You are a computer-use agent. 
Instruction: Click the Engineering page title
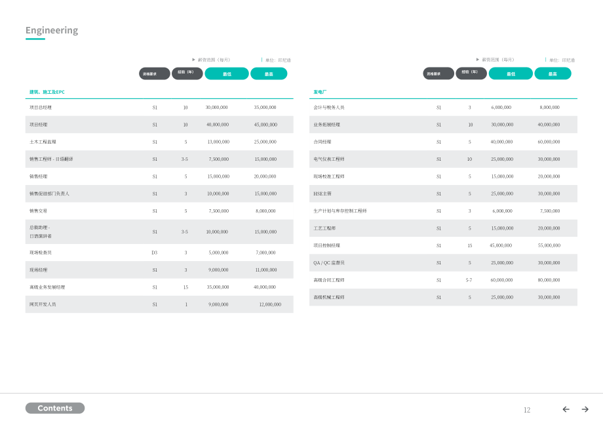click(x=52, y=30)
